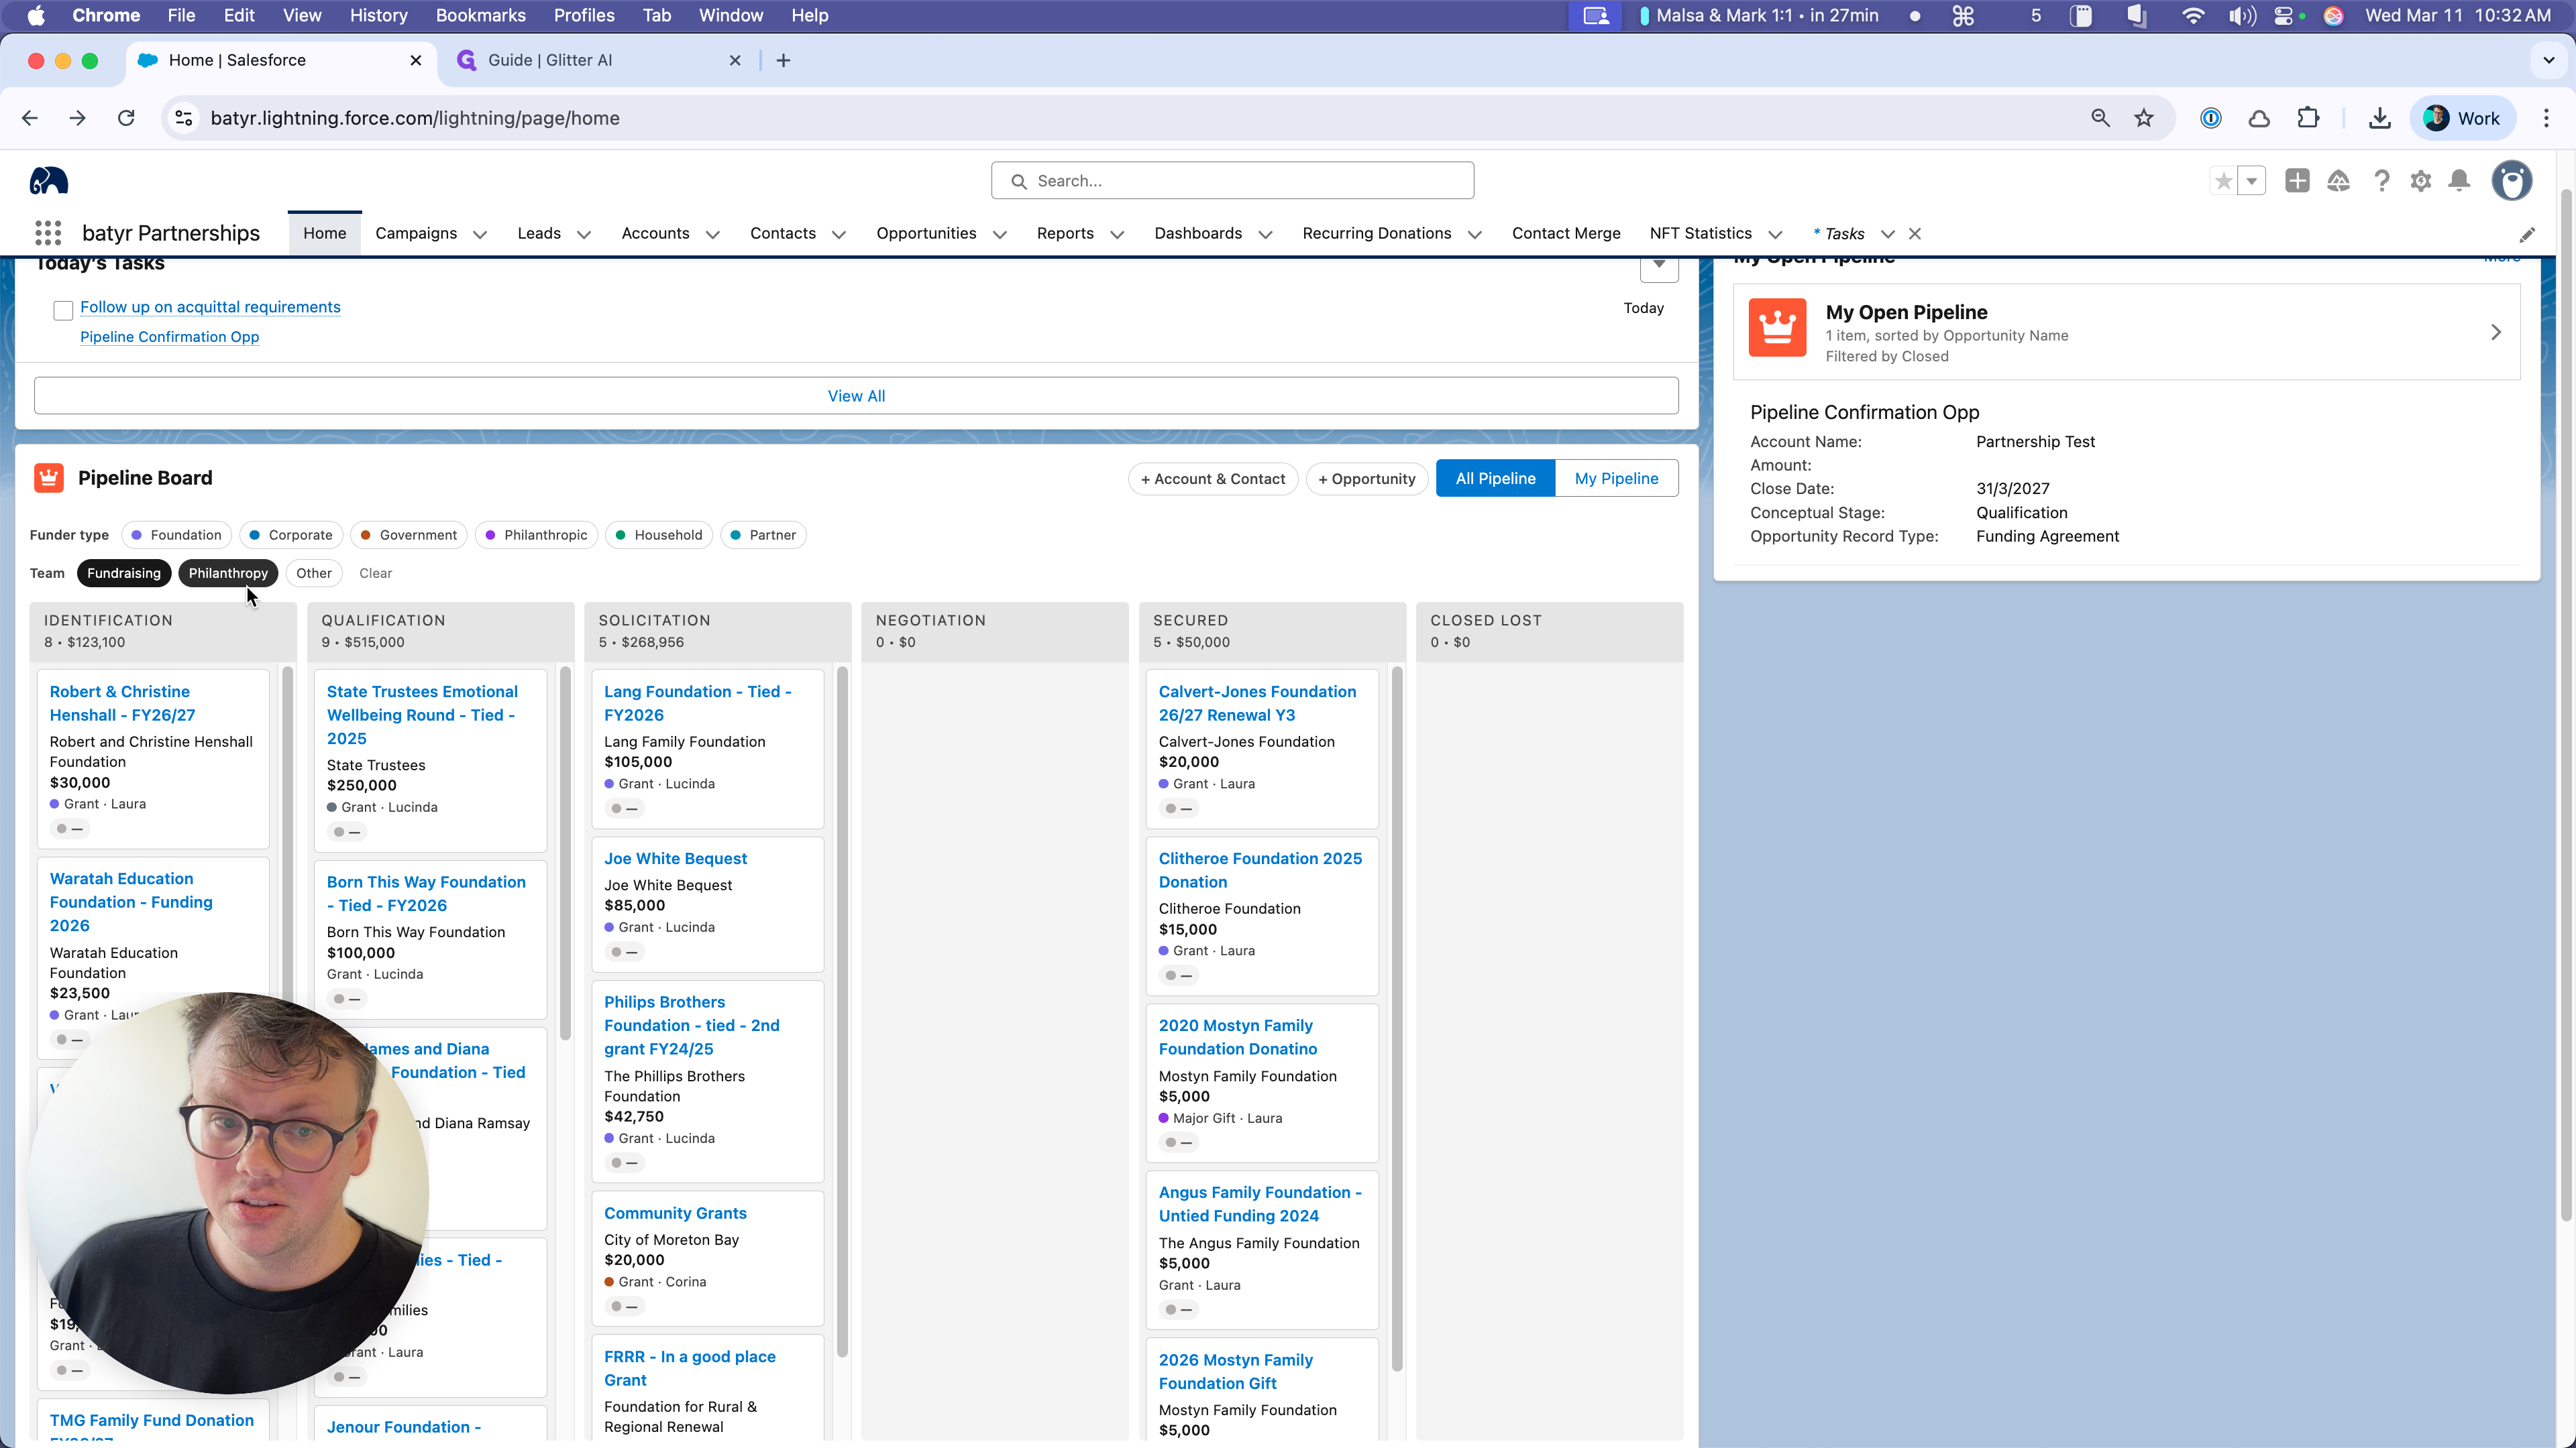Screen dimensions: 2576x1448
Task: Expand the Reports tab dropdown
Action: click(x=1117, y=235)
